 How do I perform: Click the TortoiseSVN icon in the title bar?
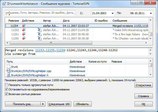(x=4, y=4)
